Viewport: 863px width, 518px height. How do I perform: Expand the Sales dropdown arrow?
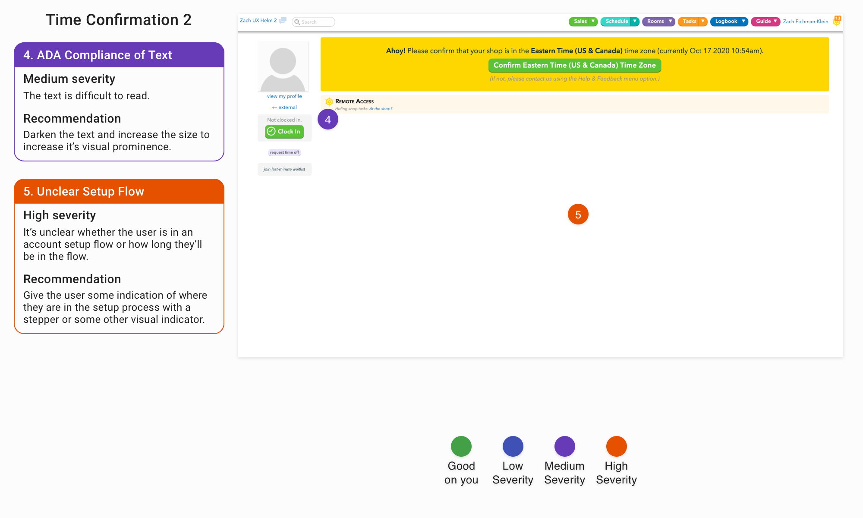(593, 21)
